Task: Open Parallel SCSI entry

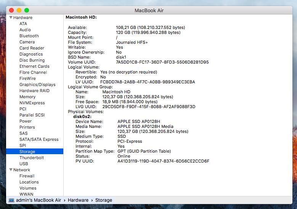Action: click(32, 115)
